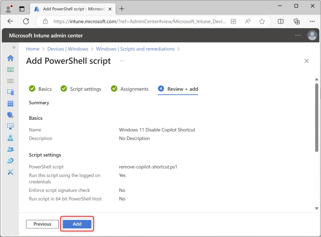Open the Collections icon
The height and width of the screenshot is (237, 321).
pos(296,21)
